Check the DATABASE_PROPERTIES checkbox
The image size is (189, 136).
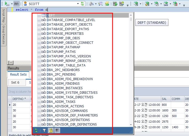[39, 34]
